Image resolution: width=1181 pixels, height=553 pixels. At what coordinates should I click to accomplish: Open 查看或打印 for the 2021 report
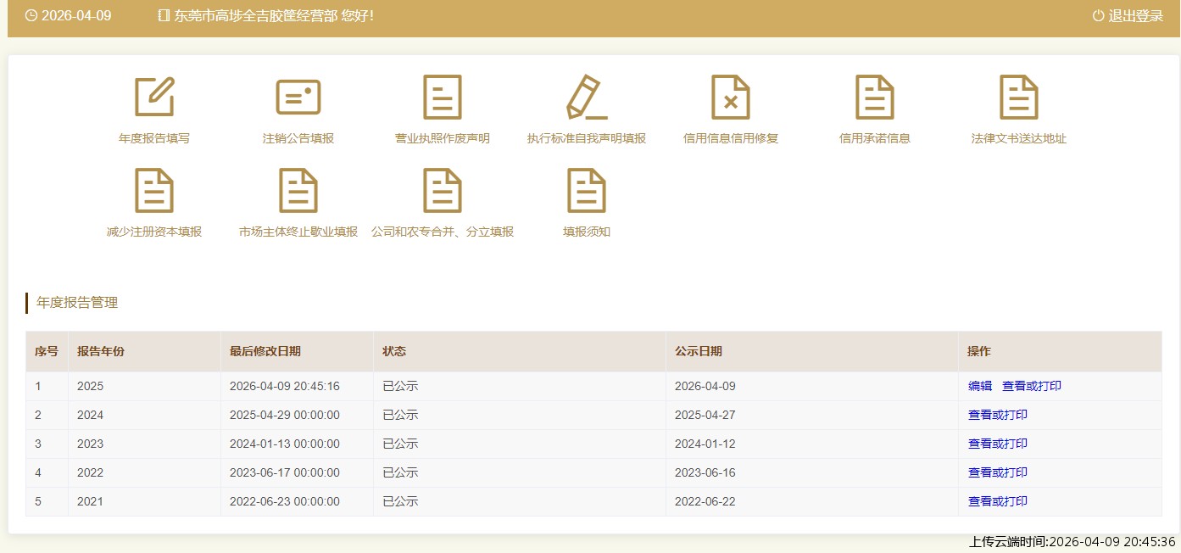tap(998, 501)
